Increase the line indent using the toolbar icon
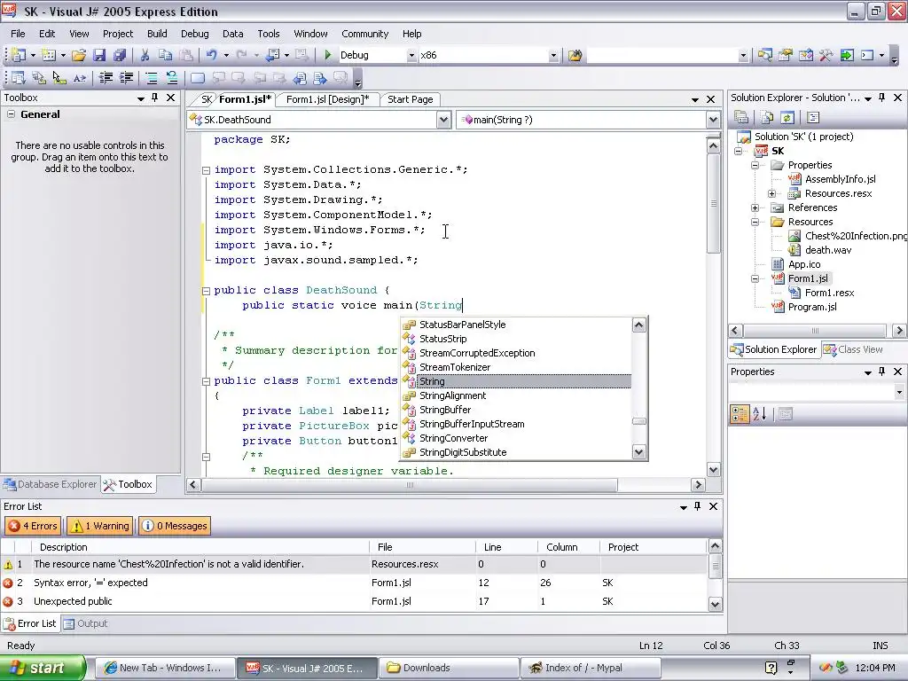Viewport: 908px width, 681px height. point(126,78)
